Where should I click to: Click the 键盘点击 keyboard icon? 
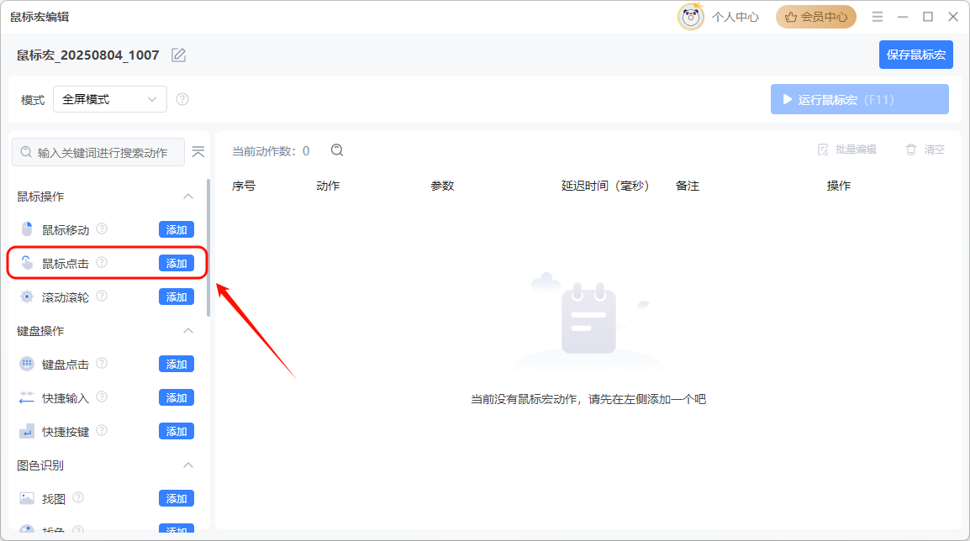(x=27, y=364)
